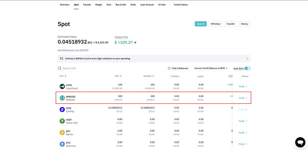Open more actions menu for ETH row

point(246,144)
